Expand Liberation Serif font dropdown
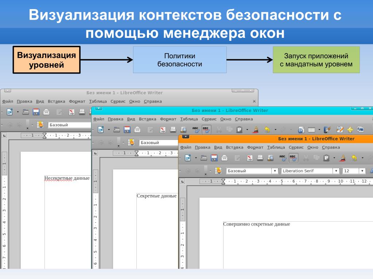Viewport: 373px width, 279px height. 336,171
